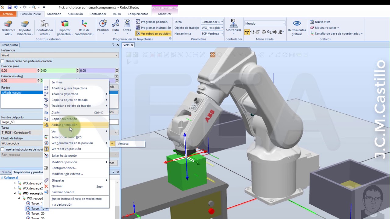Click the Save icon in quick access
The width and height of the screenshot is (390, 219).
tap(9, 7)
